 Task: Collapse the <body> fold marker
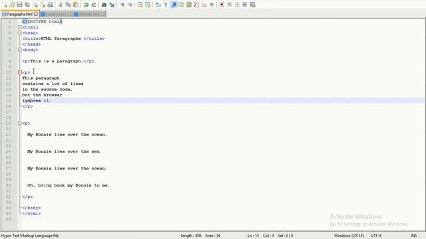click(19, 50)
